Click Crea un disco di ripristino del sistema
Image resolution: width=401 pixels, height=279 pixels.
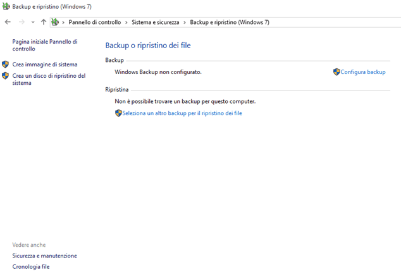pos(49,79)
